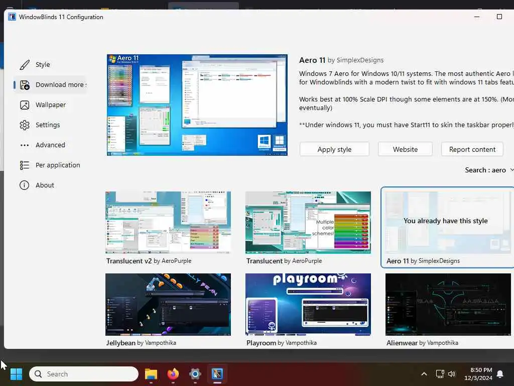Maximize the WindowBlinds window
The width and height of the screenshot is (514, 386).
pos(499,17)
